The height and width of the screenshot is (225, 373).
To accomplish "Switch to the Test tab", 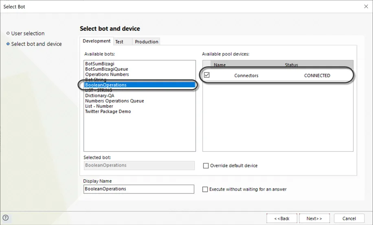I will 123,42.
